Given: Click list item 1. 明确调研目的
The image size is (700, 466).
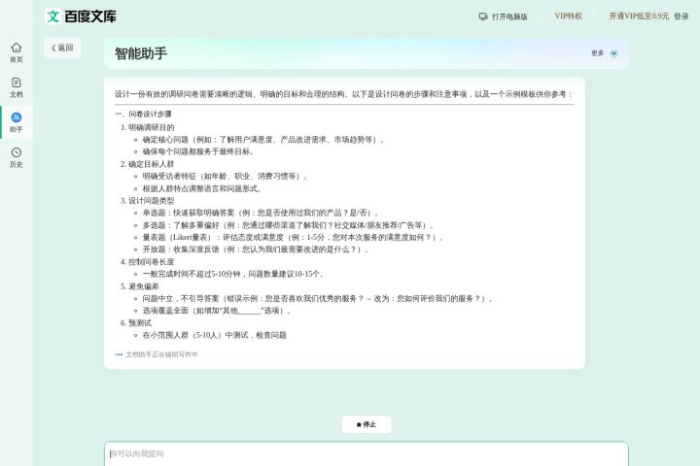Looking at the screenshot, I should click(x=147, y=127).
